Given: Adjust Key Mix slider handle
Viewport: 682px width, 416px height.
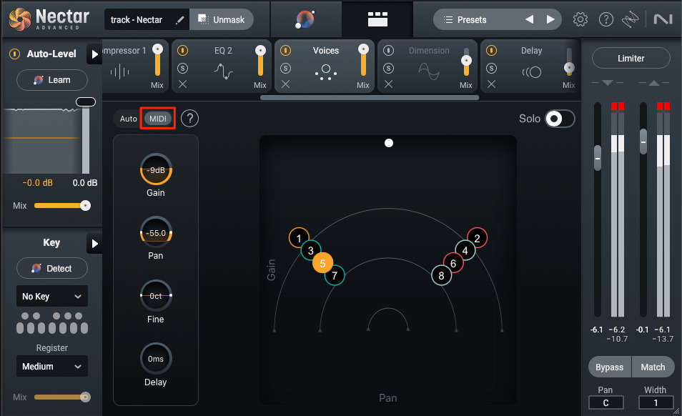Looking at the screenshot, I should (85, 397).
